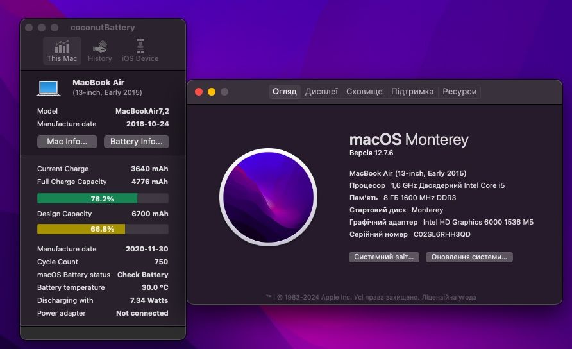Open the Ліцензійна угода link
Image resolution: width=572 pixels, height=349 pixels.
click(x=449, y=297)
